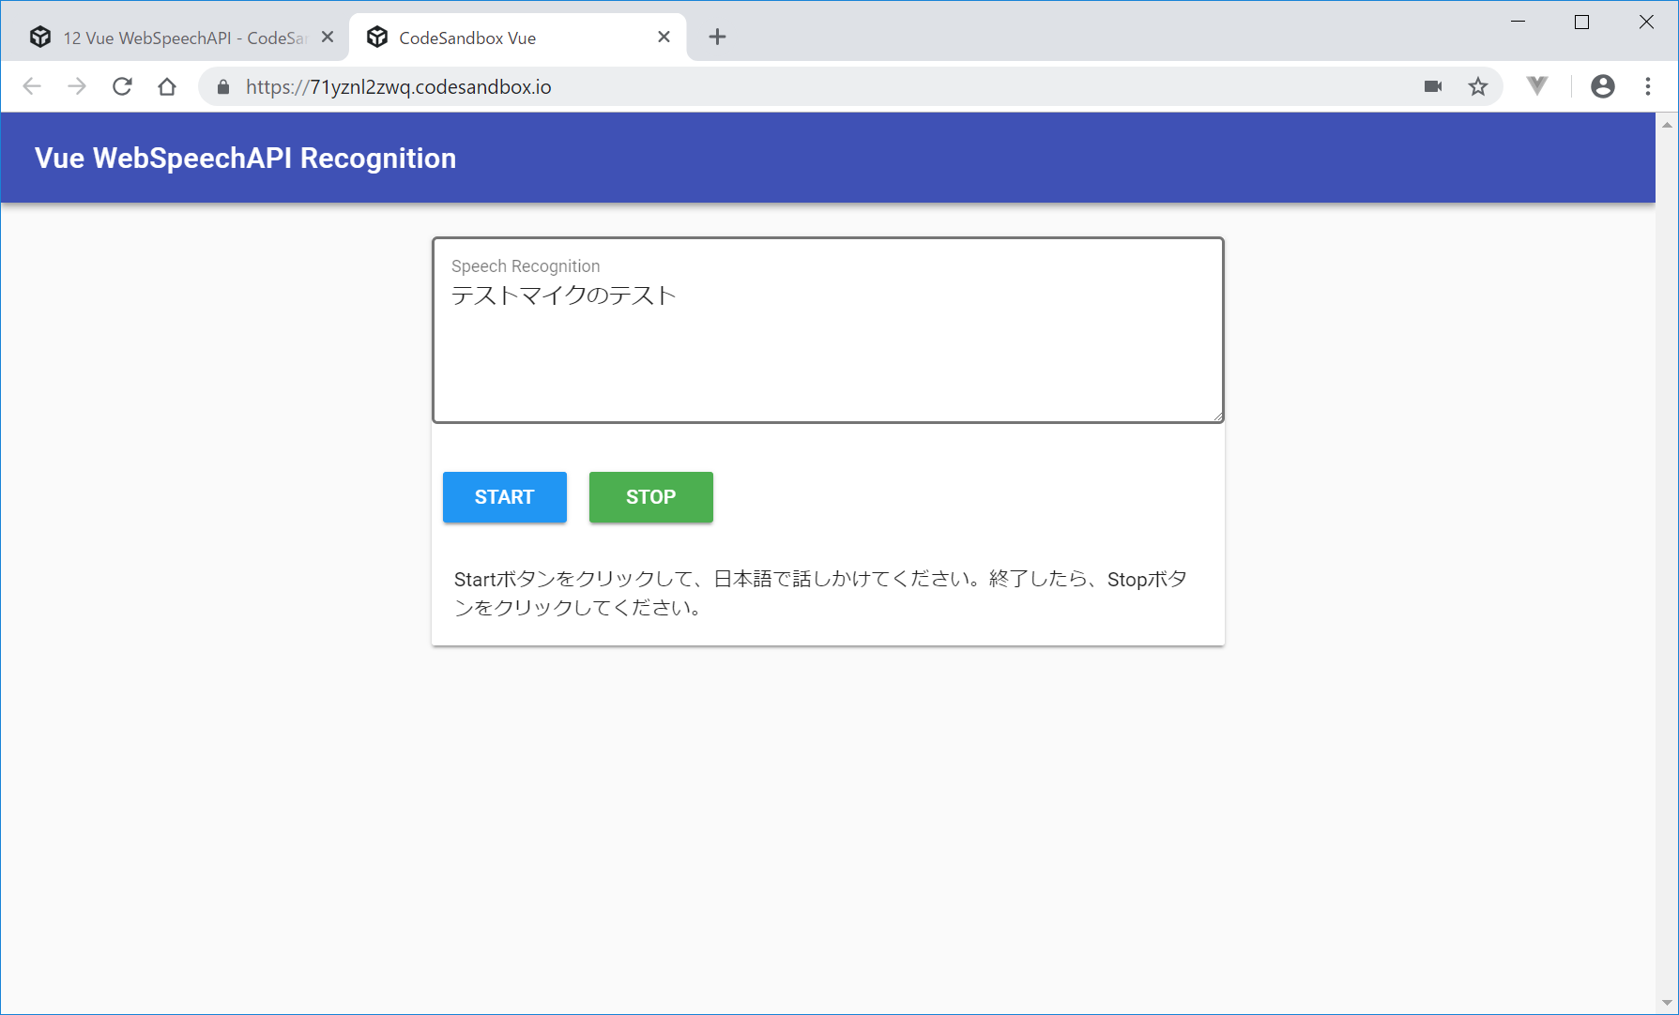Go to the browser home page
The image size is (1679, 1015).
(x=167, y=86)
